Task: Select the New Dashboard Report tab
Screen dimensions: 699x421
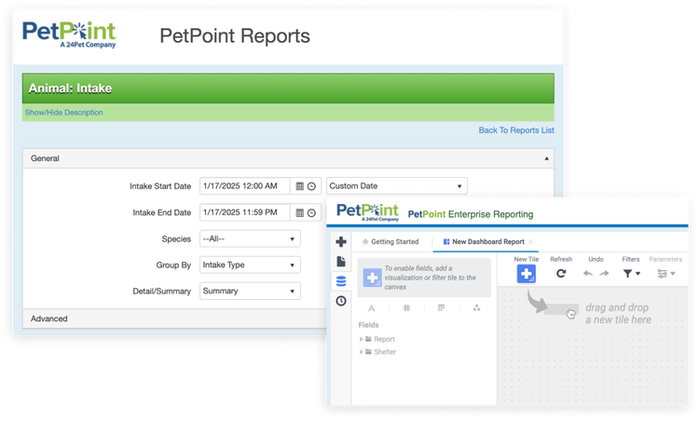Action: pyautogui.click(x=484, y=242)
